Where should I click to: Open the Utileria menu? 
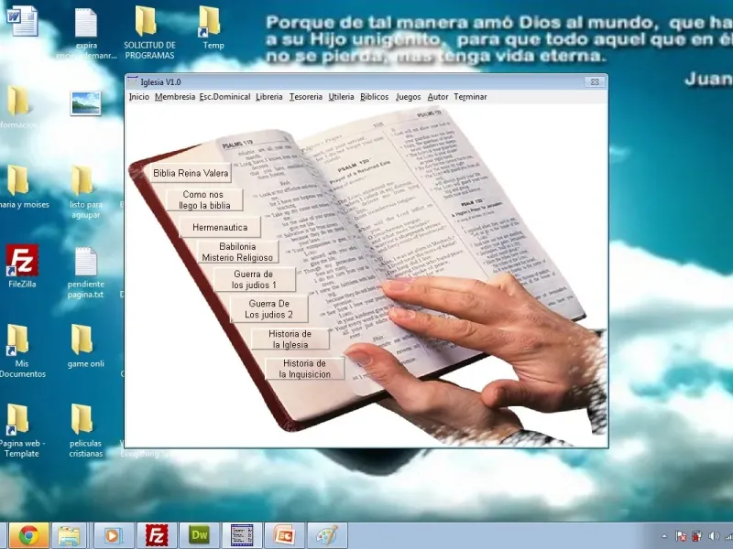341,97
